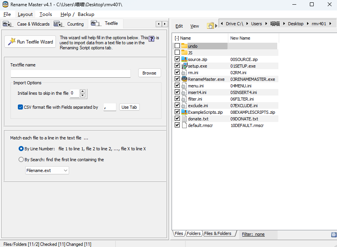Collapse the list using [-] Name toggle
Screen dimensions: 337x247
click(x=177, y=38)
